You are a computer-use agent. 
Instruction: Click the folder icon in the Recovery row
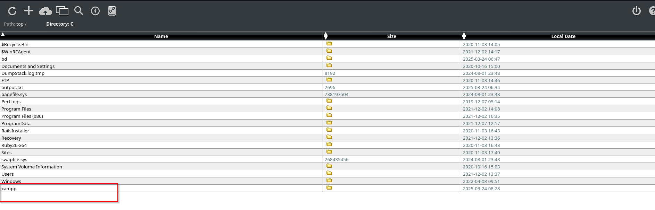(329, 137)
